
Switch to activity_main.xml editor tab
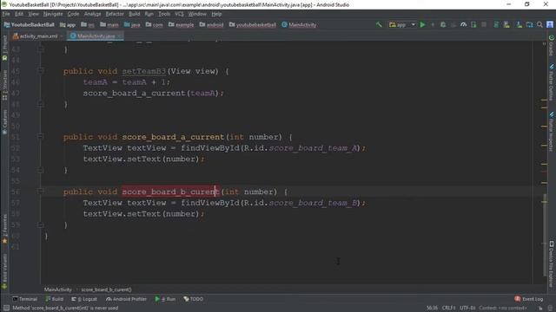[38, 36]
